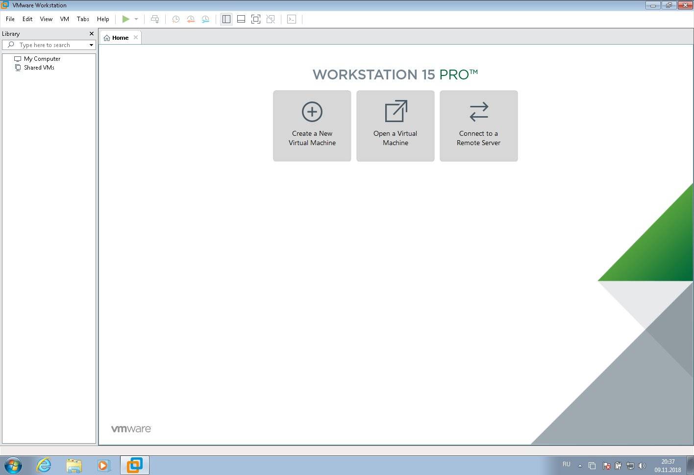
Task: Open the power options dropdown arrow
Action: (136, 19)
